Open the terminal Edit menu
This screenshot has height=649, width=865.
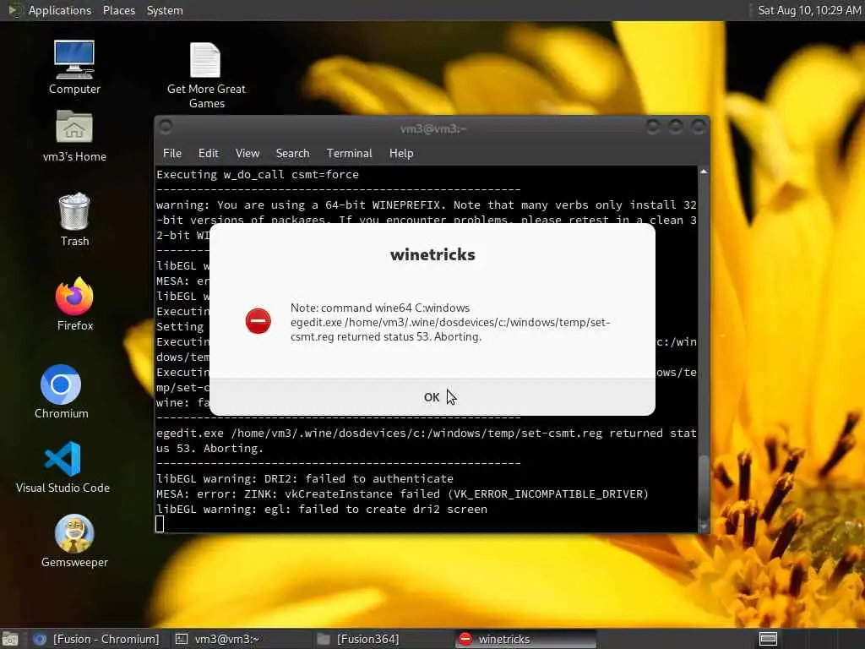point(208,154)
